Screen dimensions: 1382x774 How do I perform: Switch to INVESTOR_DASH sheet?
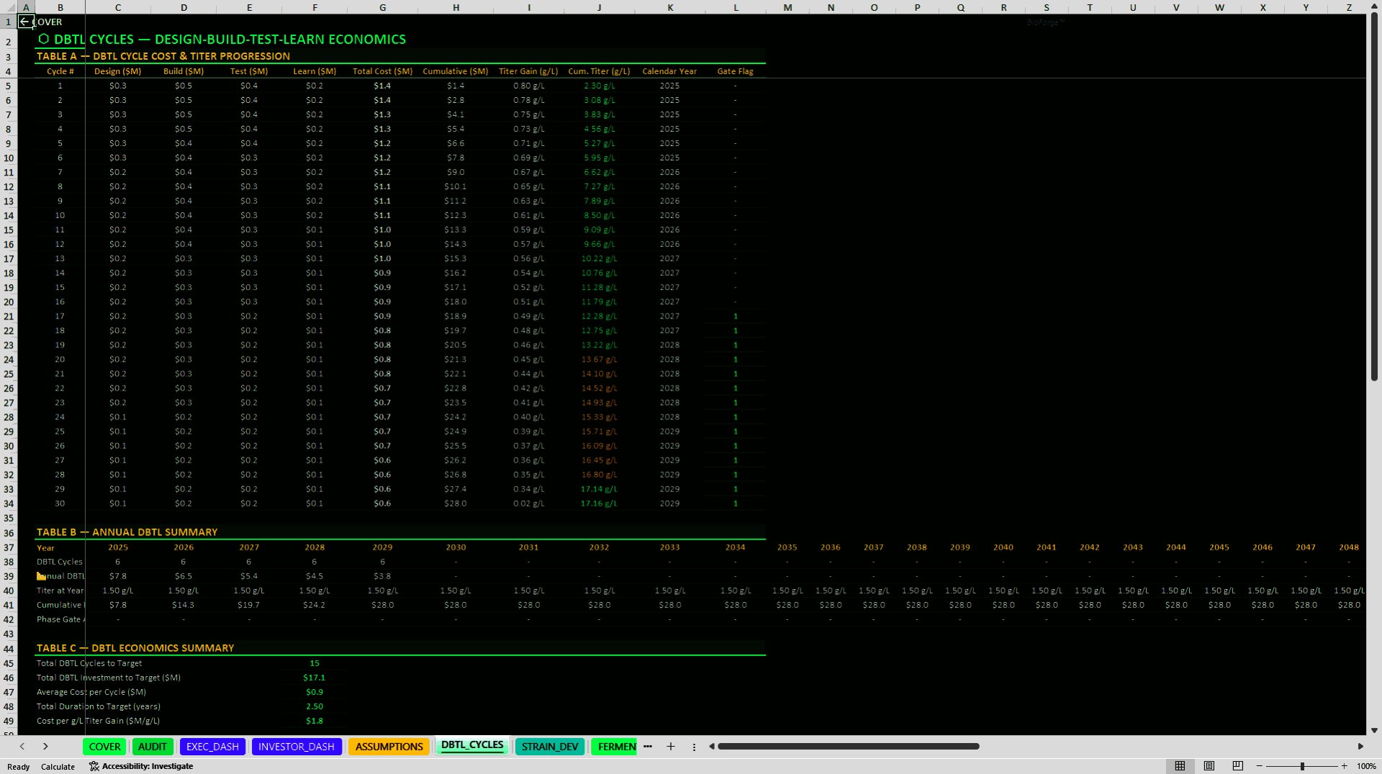[297, 747]
